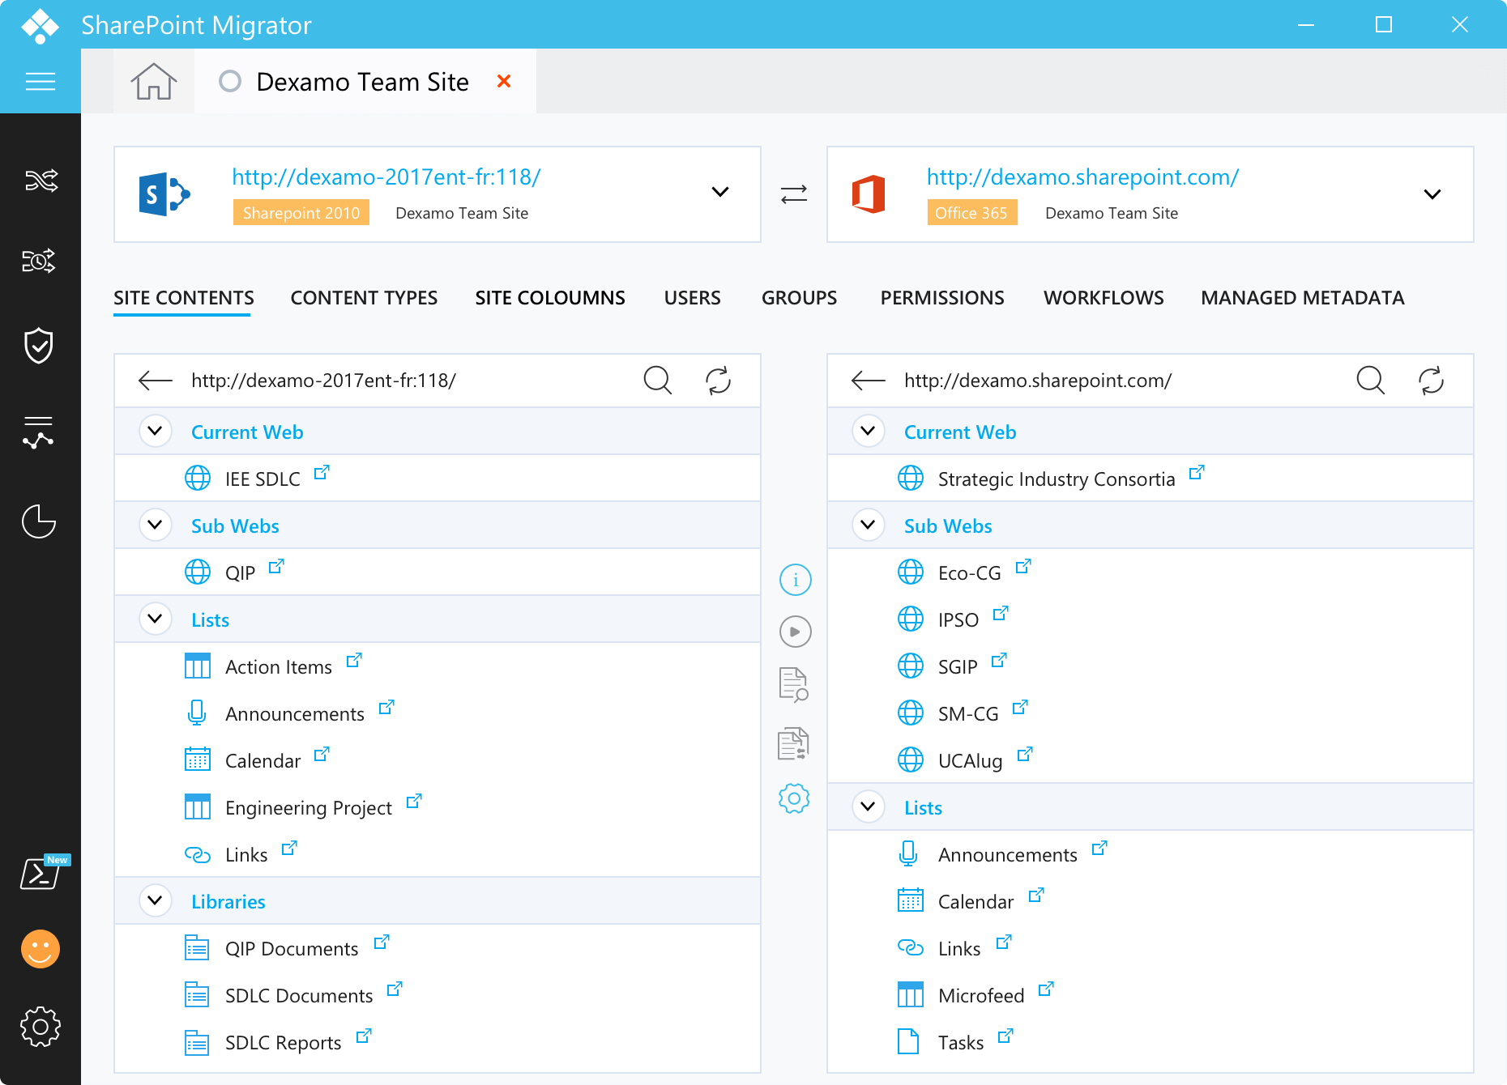Screen dimensions: 1507x1085
Task: Open the dexamo-2017ent-fr:118 source link
Action: (x=386, y=177)
